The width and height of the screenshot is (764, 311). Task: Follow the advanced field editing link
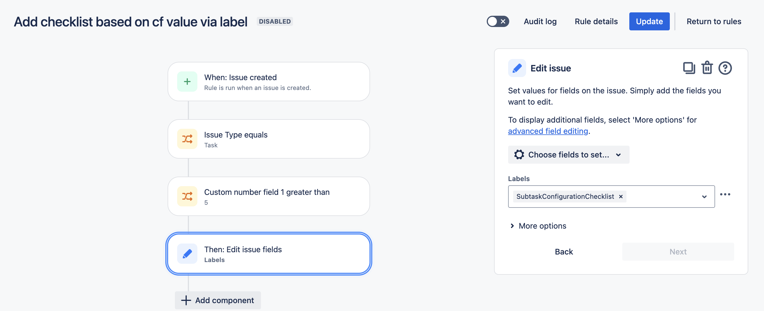point(548,131)
